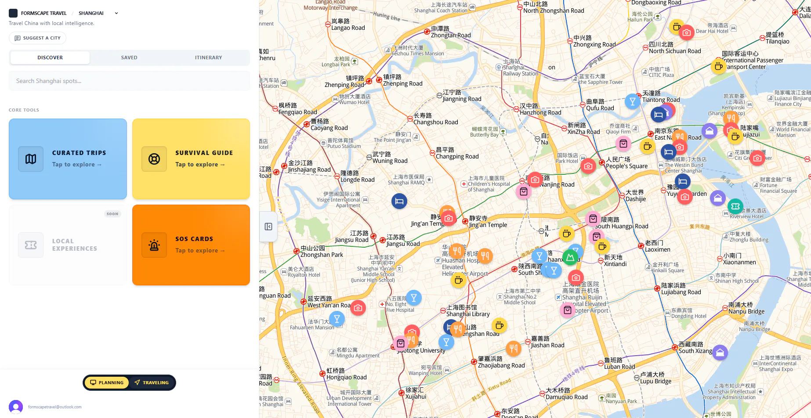Select hotel bed marker near Westin Bund Center
Image resolution: width=811 pixels, height=418 pixels.
(x=669, y=152)
